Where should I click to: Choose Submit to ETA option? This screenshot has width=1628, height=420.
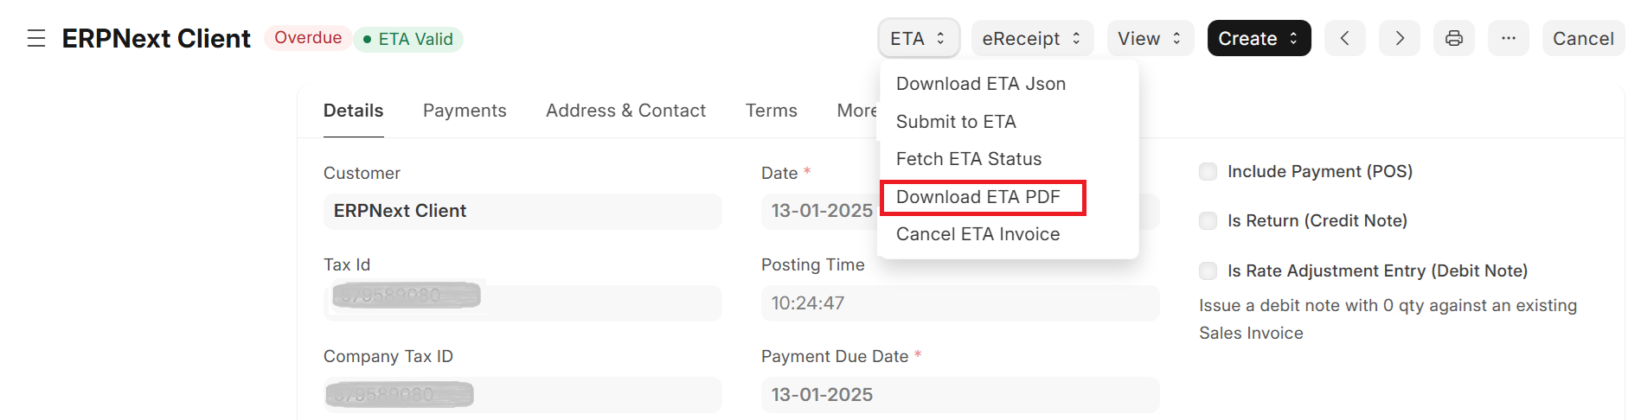(956, 122)
